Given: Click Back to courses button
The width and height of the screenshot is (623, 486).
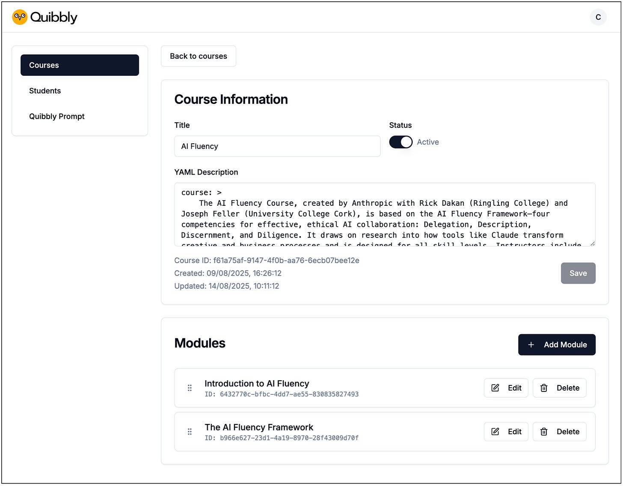Looking at the screenshot, I should click(199, 56).
